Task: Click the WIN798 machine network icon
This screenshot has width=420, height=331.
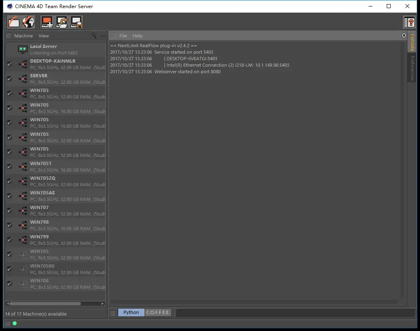Action: click(23, 225)
